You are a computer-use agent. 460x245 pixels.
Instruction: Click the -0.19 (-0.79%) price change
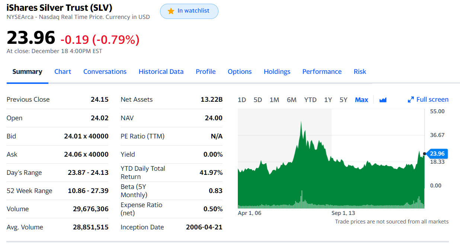(x=100, y=39)
